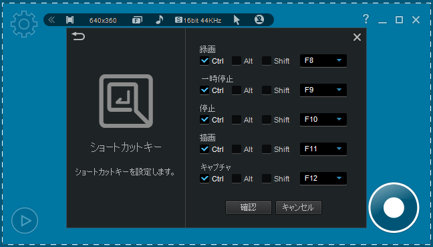
Task: Open the format settings icon
Action: (137, 20)
